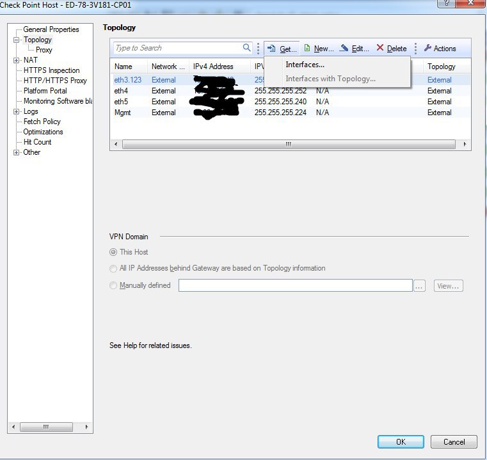Click the Network column header
Viewport: 487px width, 460px height.
tap(168, 67)
